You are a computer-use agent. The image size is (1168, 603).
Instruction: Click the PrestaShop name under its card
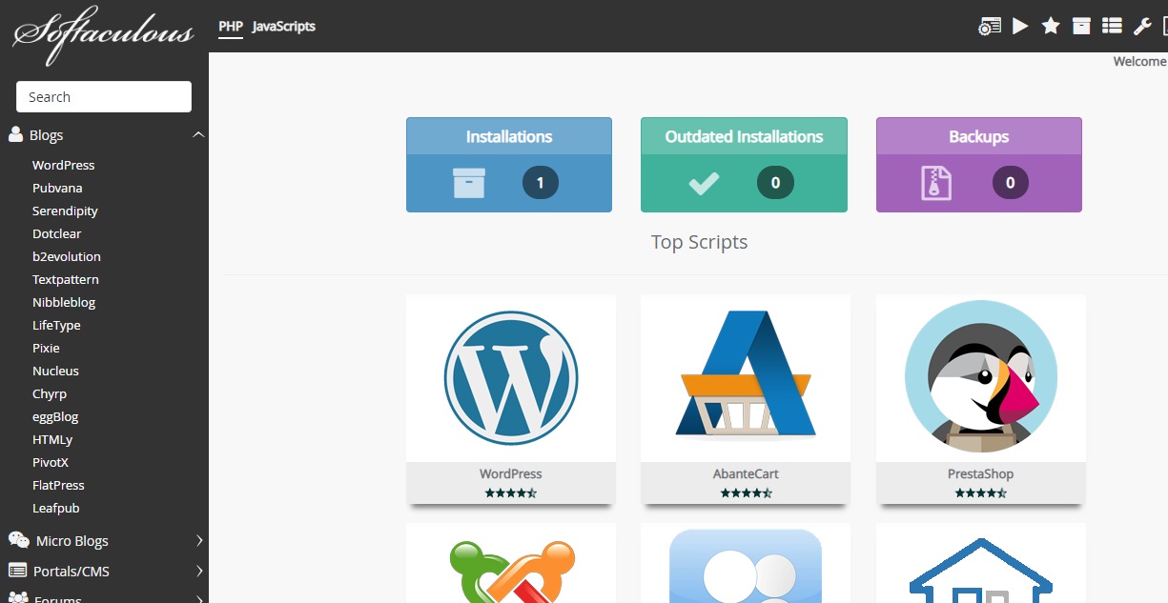980,473
